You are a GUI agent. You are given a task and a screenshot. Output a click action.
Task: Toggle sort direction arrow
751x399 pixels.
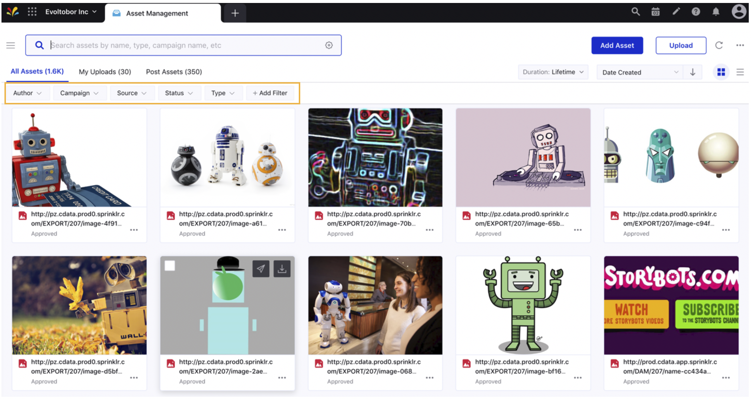(x=692, y=72)
